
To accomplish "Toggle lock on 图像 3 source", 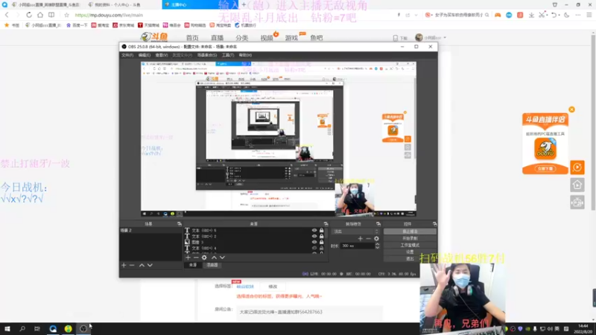I will coord(322,242).
